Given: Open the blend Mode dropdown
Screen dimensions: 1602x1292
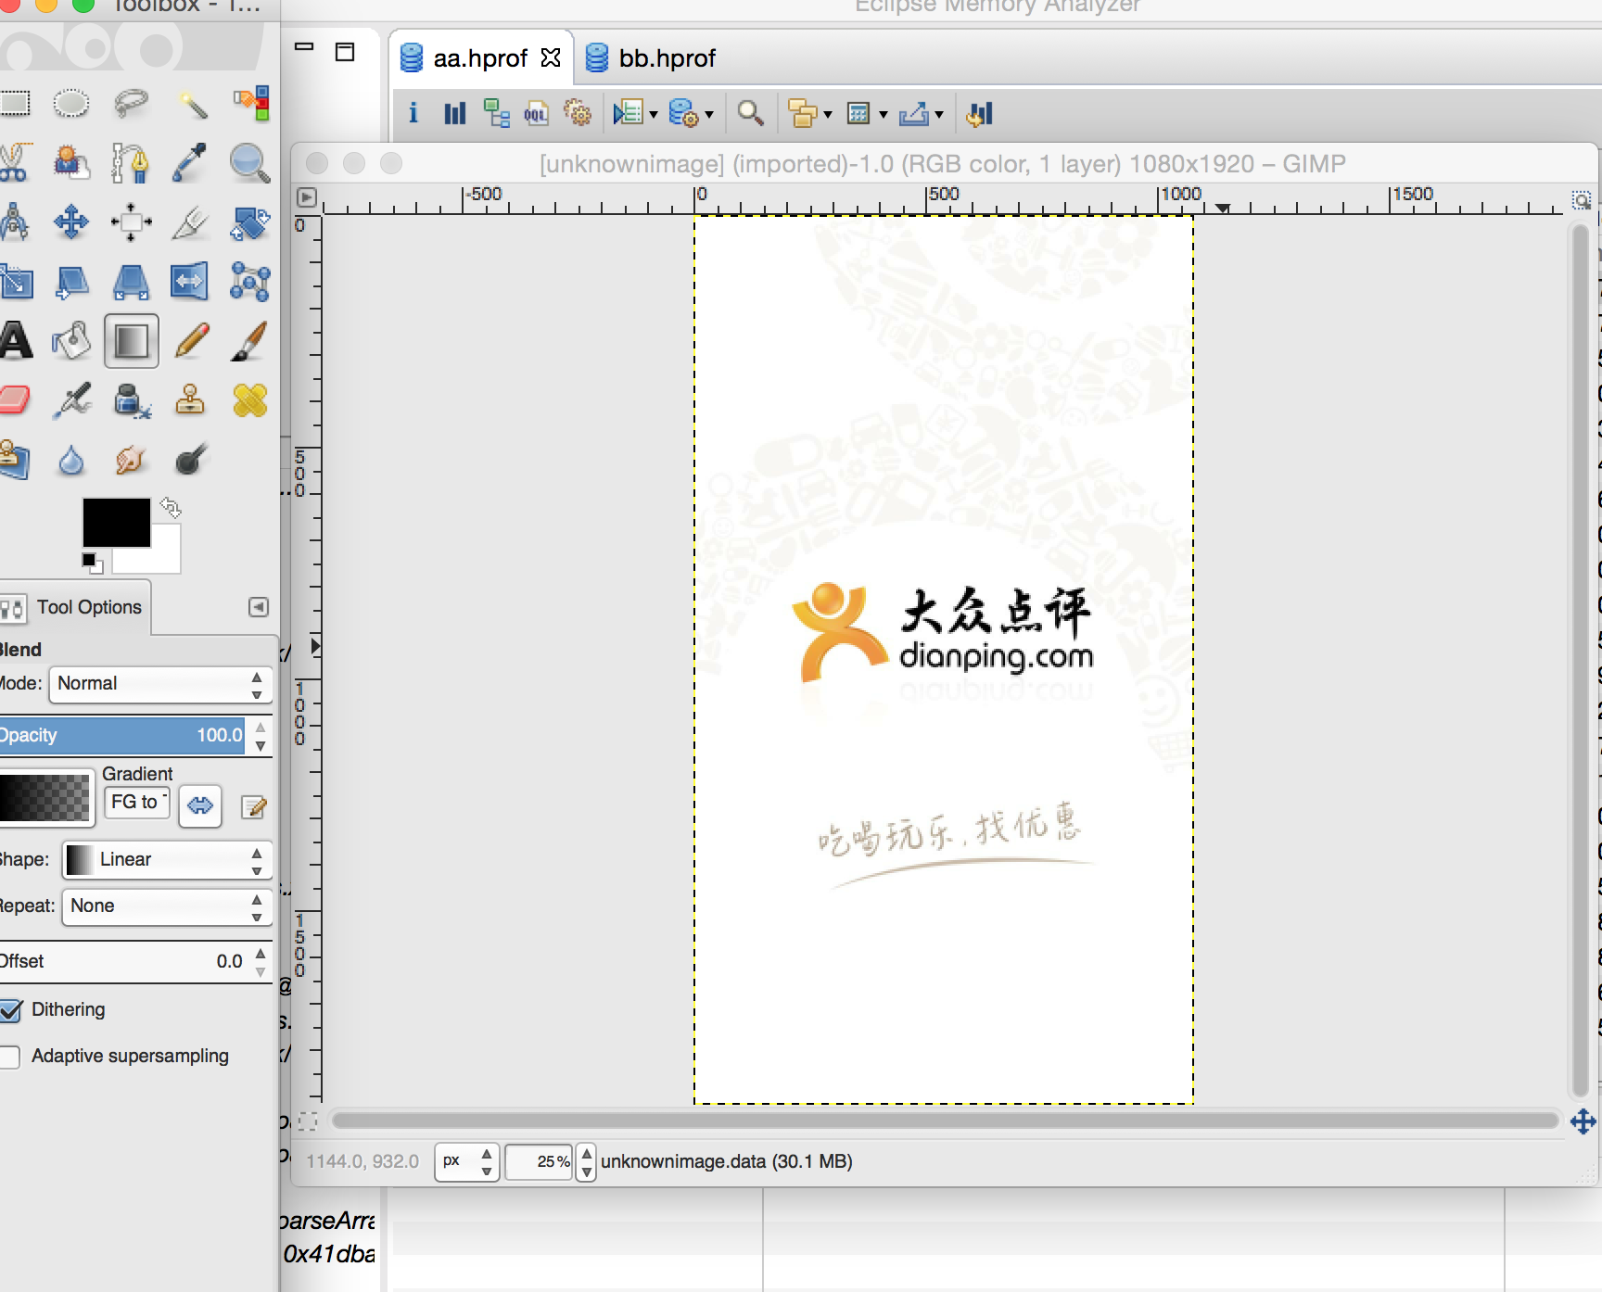Looking at the screenshot, I should [160, 684].
